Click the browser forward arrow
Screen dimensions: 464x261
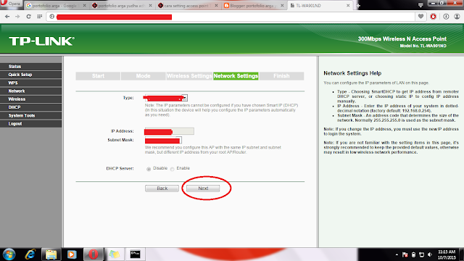(x=17, y=17)
